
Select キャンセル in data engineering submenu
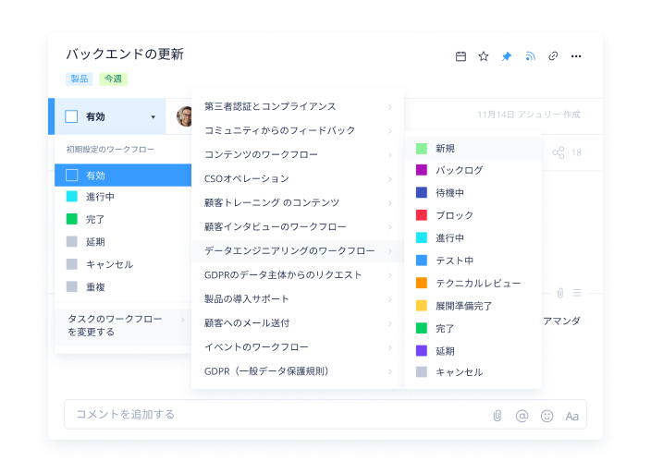coord(473,372)
